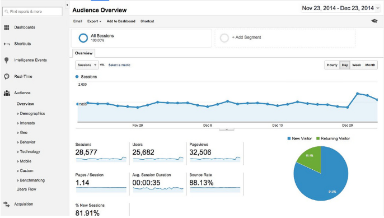The image size is (384, 218).
Task: Open the Export menu
Action: (x=94, y=21)
